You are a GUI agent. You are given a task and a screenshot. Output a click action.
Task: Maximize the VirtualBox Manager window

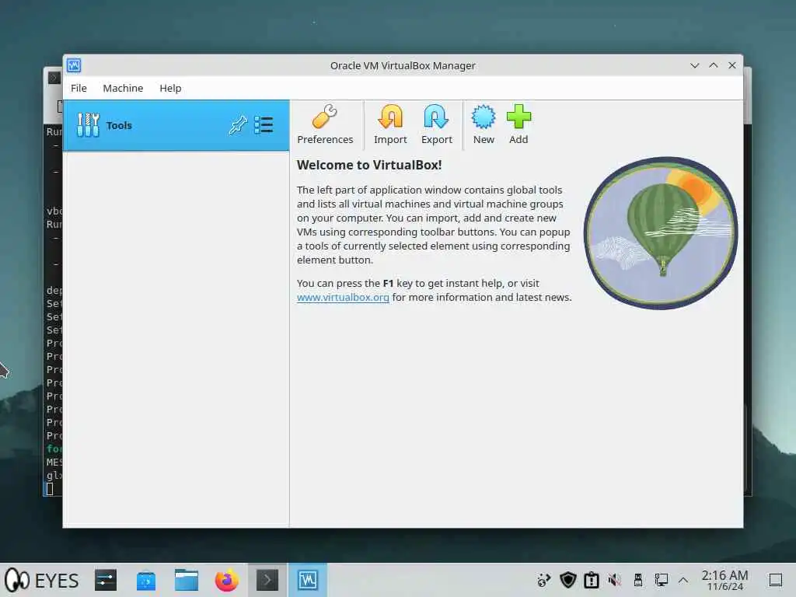coord(714,65)
